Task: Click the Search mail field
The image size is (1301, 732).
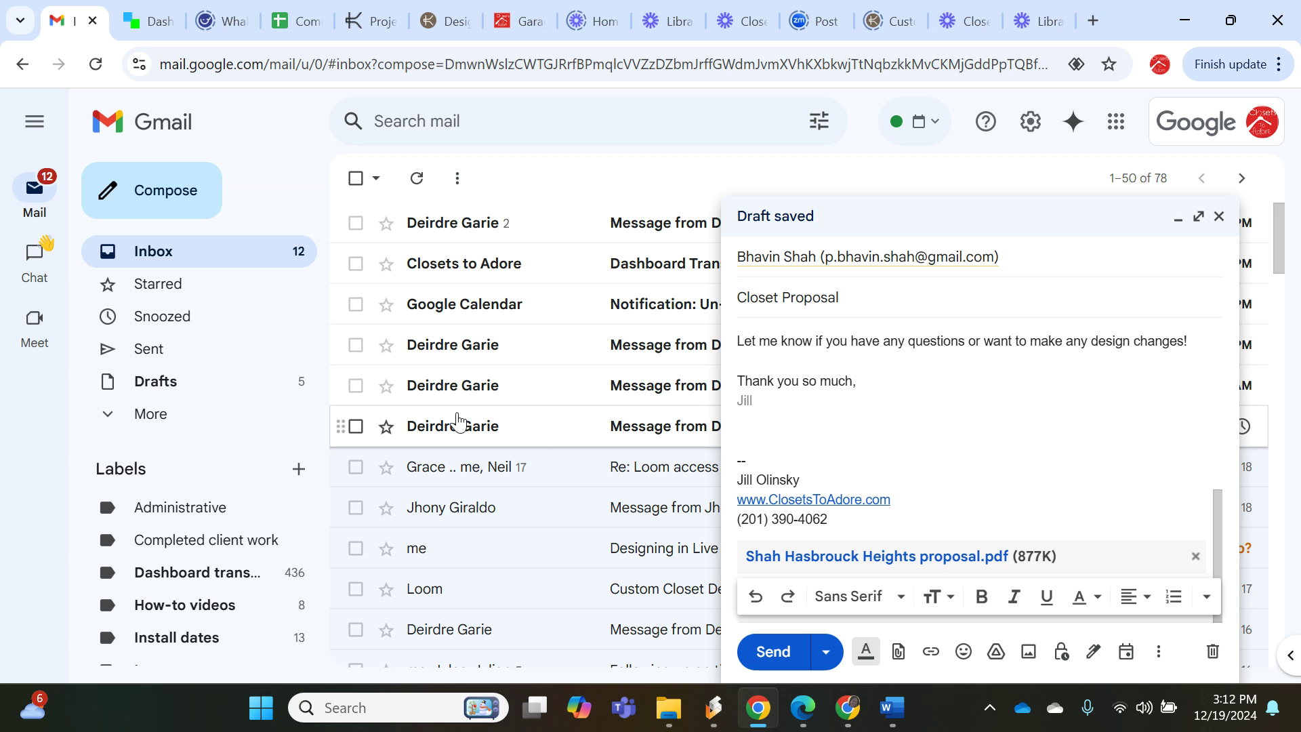Action: (x=576, y=121)
